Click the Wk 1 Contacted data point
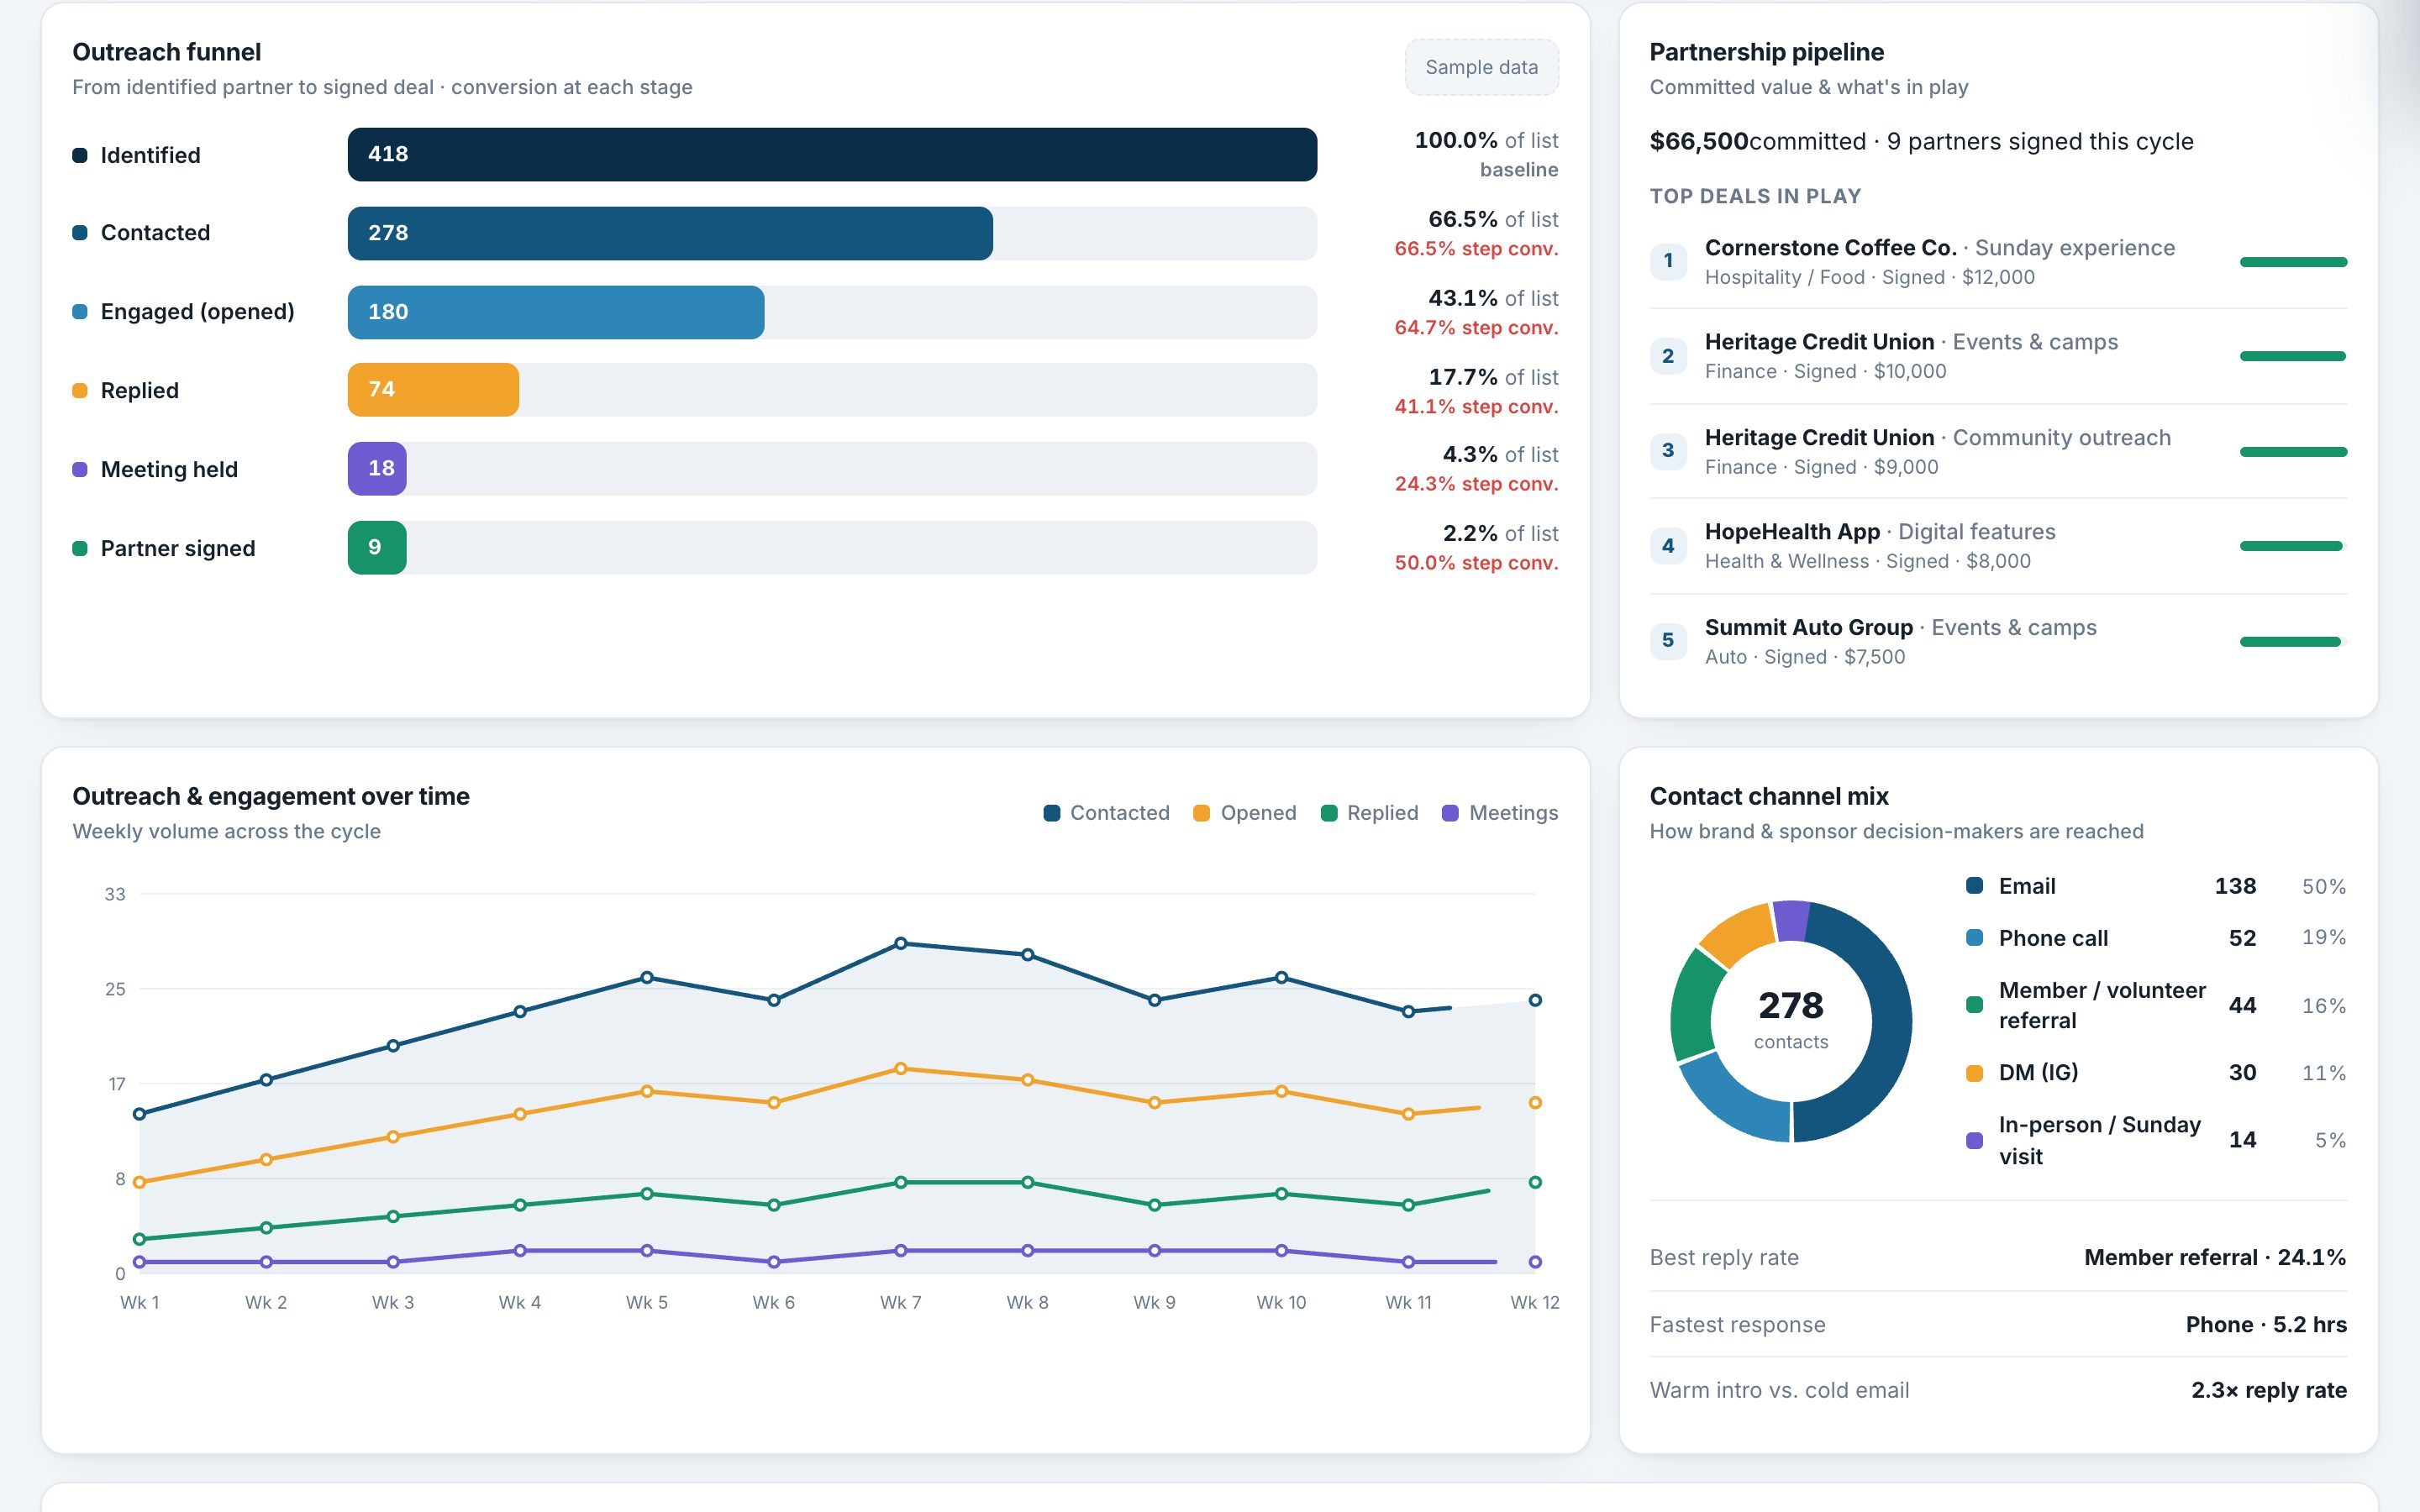 [140, 1114]
